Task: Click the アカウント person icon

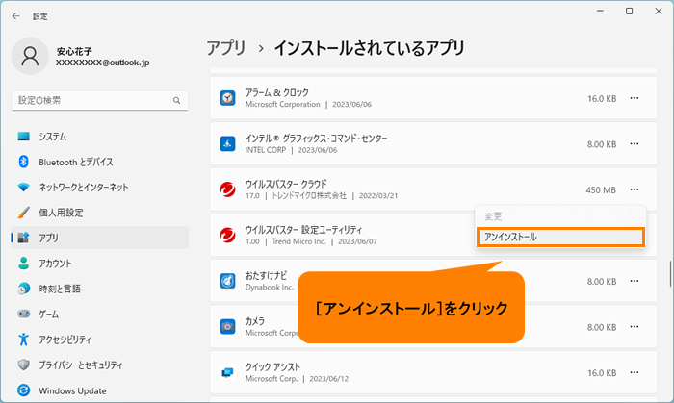Action: 24,264
